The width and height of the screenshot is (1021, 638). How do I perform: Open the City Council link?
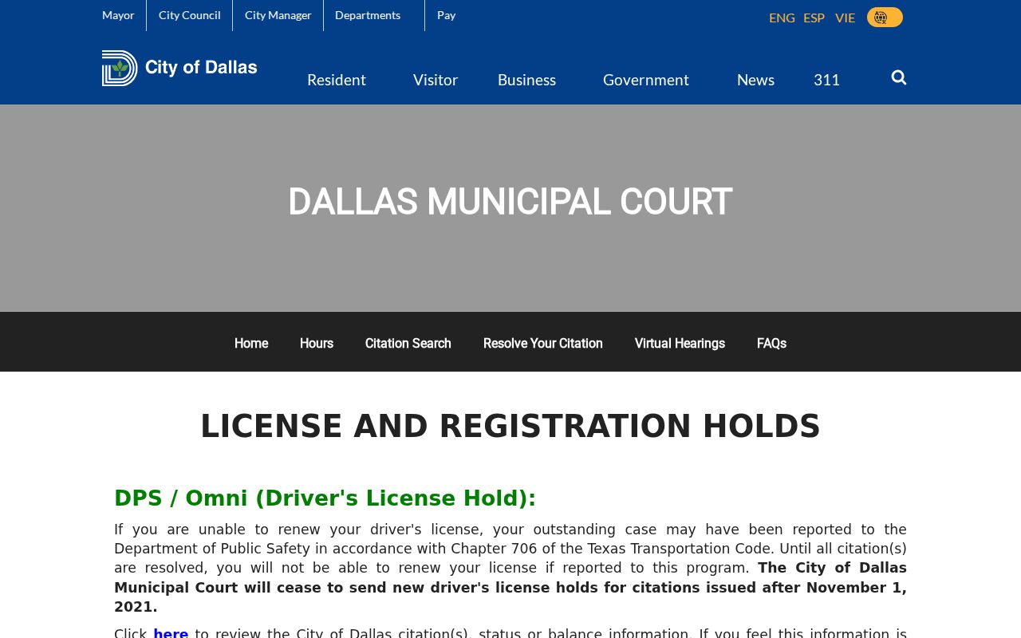pyautogui.click(x=190, y=15)
